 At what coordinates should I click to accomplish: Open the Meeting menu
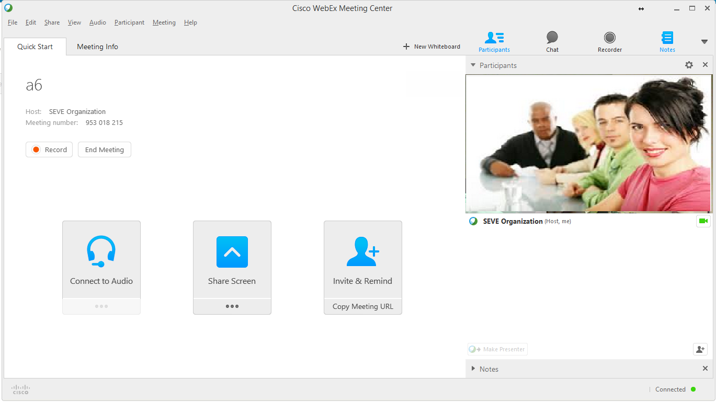pyautogui.click(x=164, y=22)
